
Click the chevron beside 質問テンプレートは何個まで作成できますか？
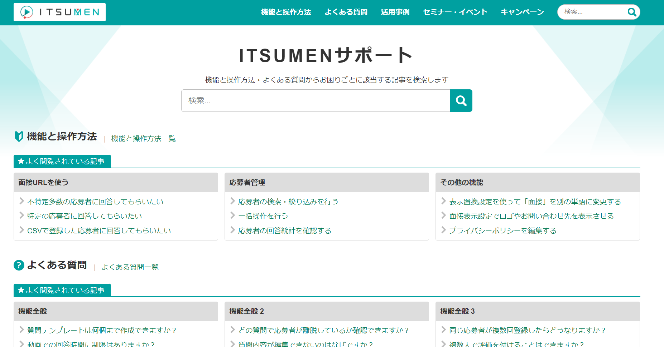click(21, 329)
